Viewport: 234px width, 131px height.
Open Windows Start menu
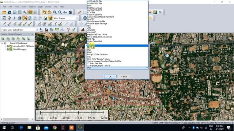coord(4,128)
